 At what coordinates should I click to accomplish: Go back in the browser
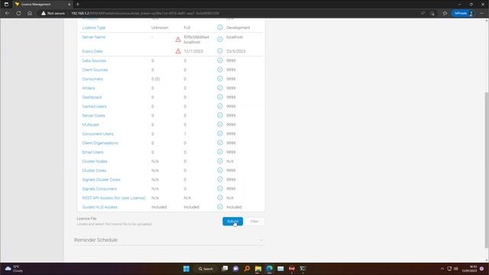click(7, 14)
